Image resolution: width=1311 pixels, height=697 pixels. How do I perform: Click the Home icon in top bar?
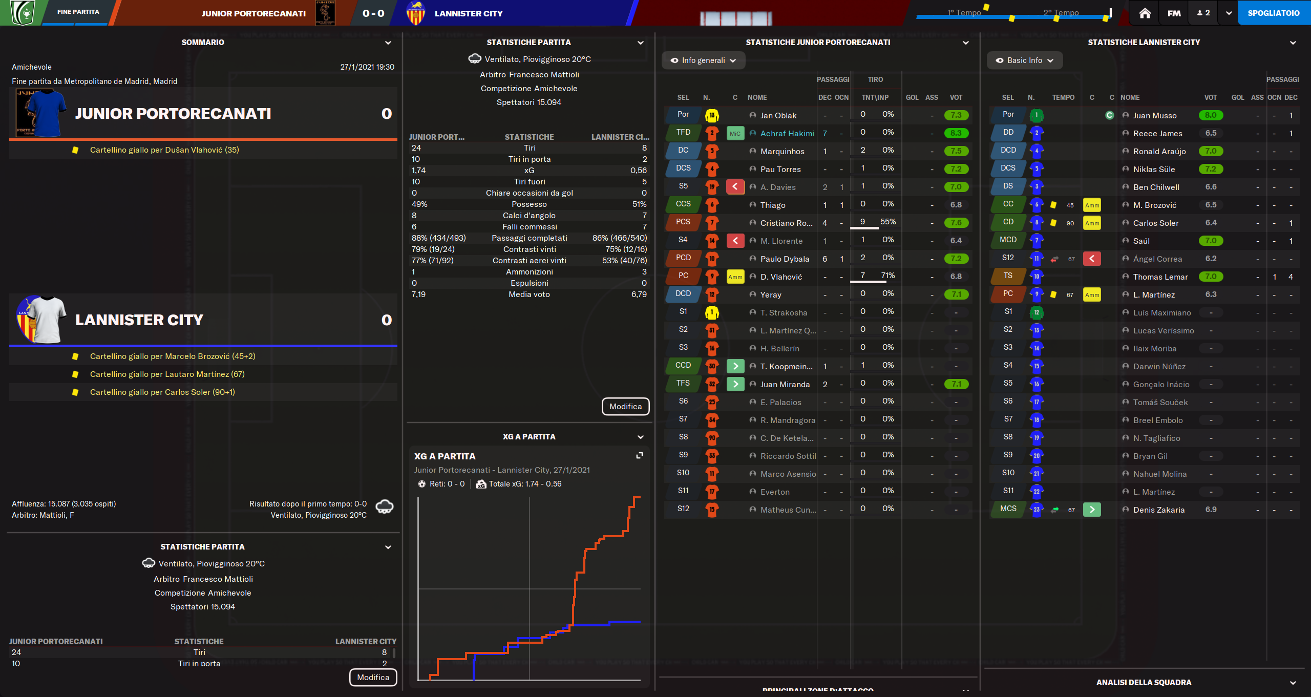coord(1145,13)
